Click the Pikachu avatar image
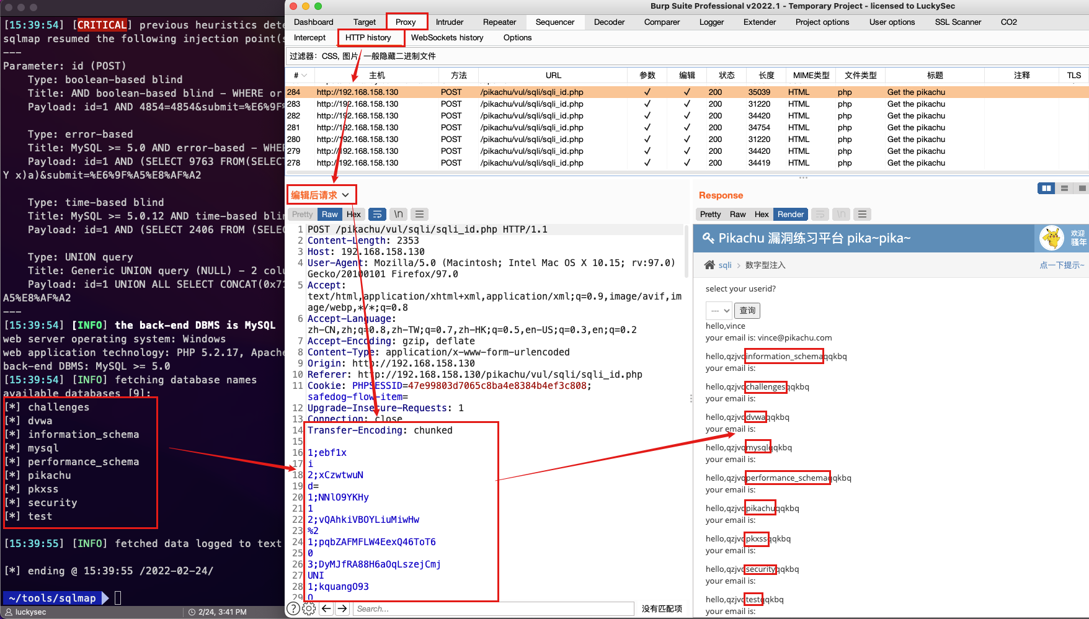Image resolution: width=1089 pixels, height=619 pixels. click(x=1052, y=238)
